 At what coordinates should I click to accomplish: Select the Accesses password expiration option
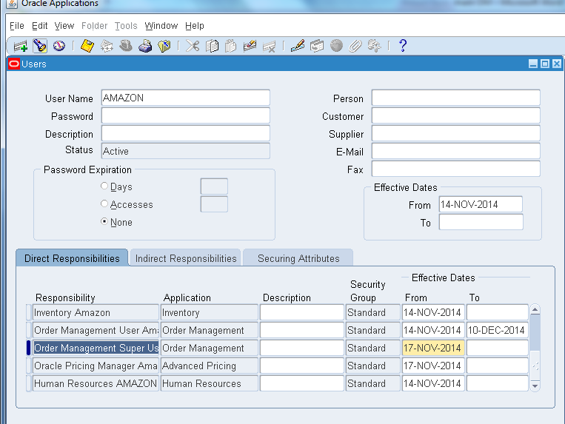104,203
